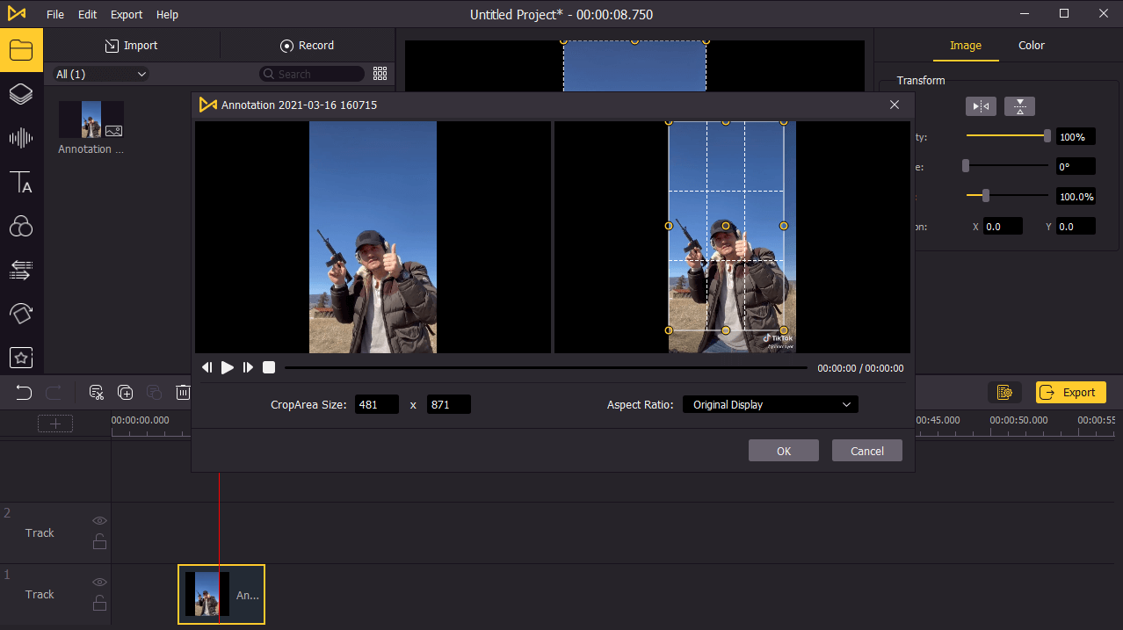
Task: Open the Export menu in the menu bar
Action: (x=126, y=14)
